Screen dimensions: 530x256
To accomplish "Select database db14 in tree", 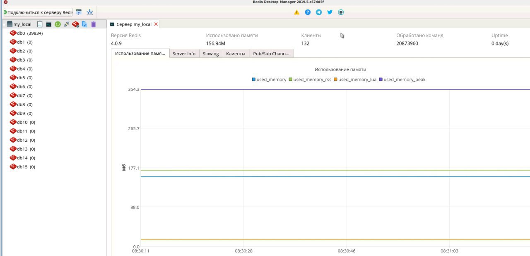I will click(23, 158).
